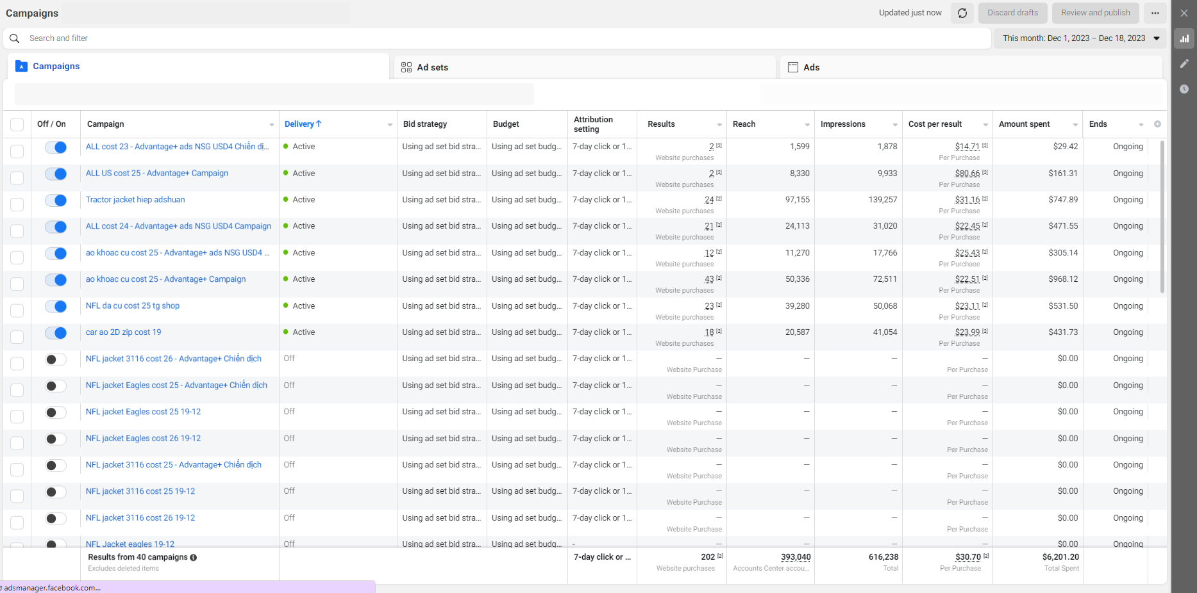This screenshot has height=593, width=1197.
Task: Tick the checkbox for NFL jacket Eagles cost 26 19-12
Action: (17, 443)
